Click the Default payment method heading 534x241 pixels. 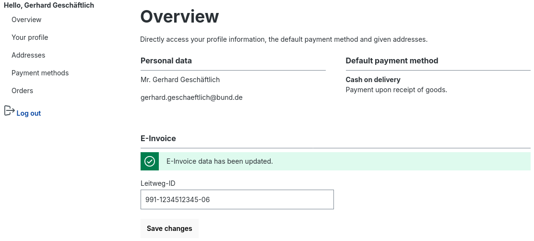(x=392, y=61)
